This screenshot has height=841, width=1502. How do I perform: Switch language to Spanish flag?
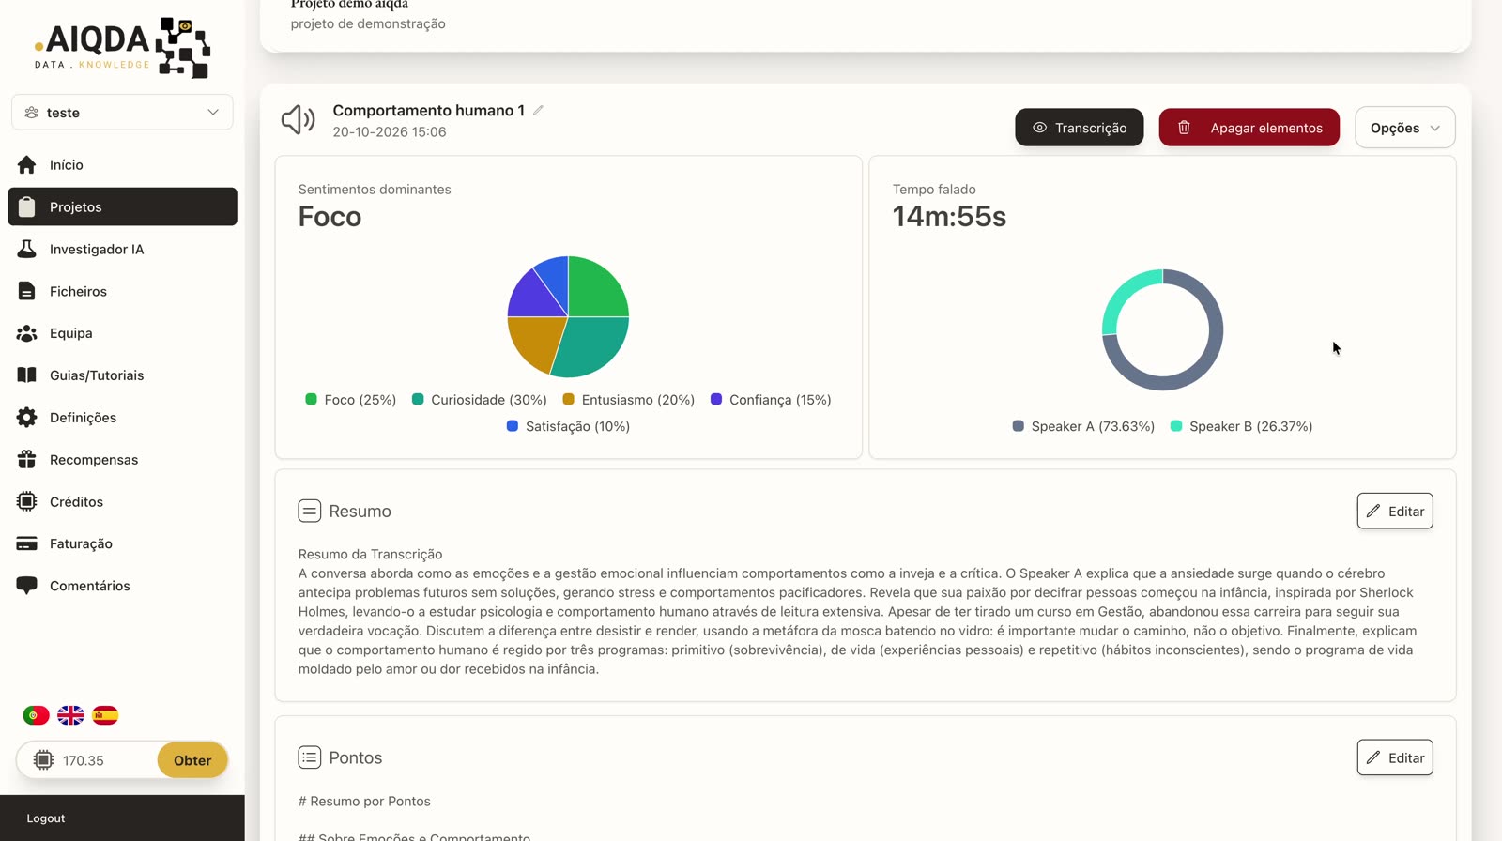point(105,715)
